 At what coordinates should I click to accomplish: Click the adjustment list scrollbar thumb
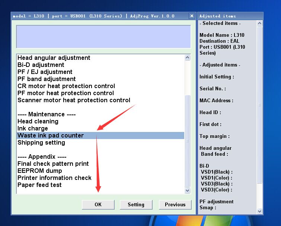tap(188, 141)
